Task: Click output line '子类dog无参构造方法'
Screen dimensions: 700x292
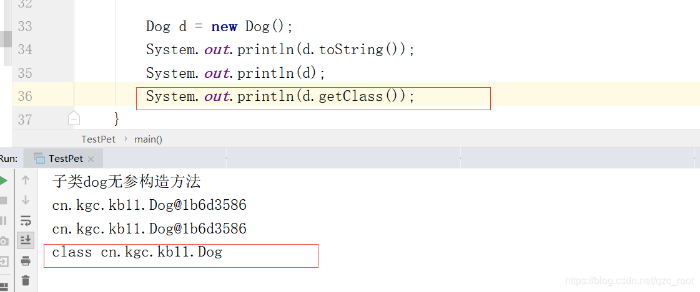Action: point(126,181)
